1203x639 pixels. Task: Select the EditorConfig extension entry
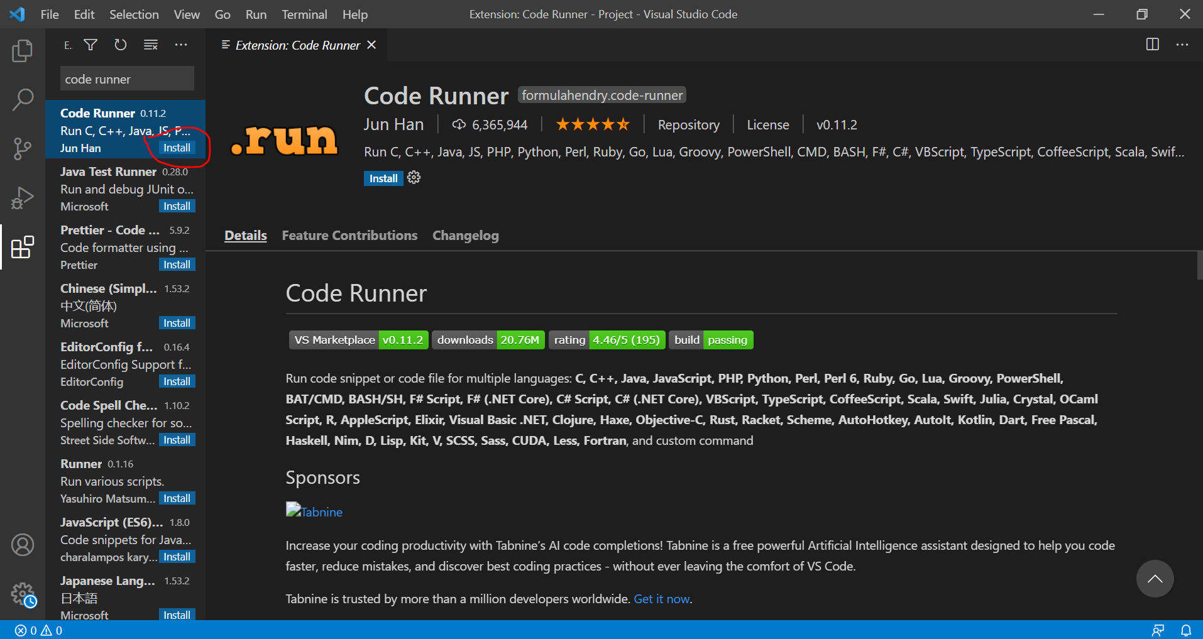(125, 364)
